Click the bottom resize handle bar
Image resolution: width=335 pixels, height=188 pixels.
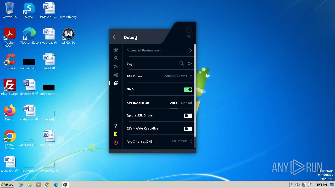click(157, 151)
